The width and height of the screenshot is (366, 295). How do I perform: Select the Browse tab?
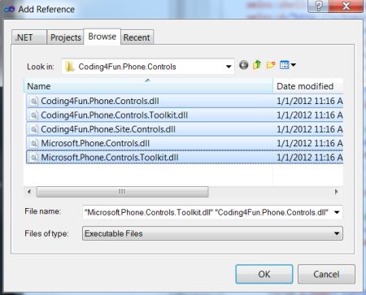[x=102, y=37]
